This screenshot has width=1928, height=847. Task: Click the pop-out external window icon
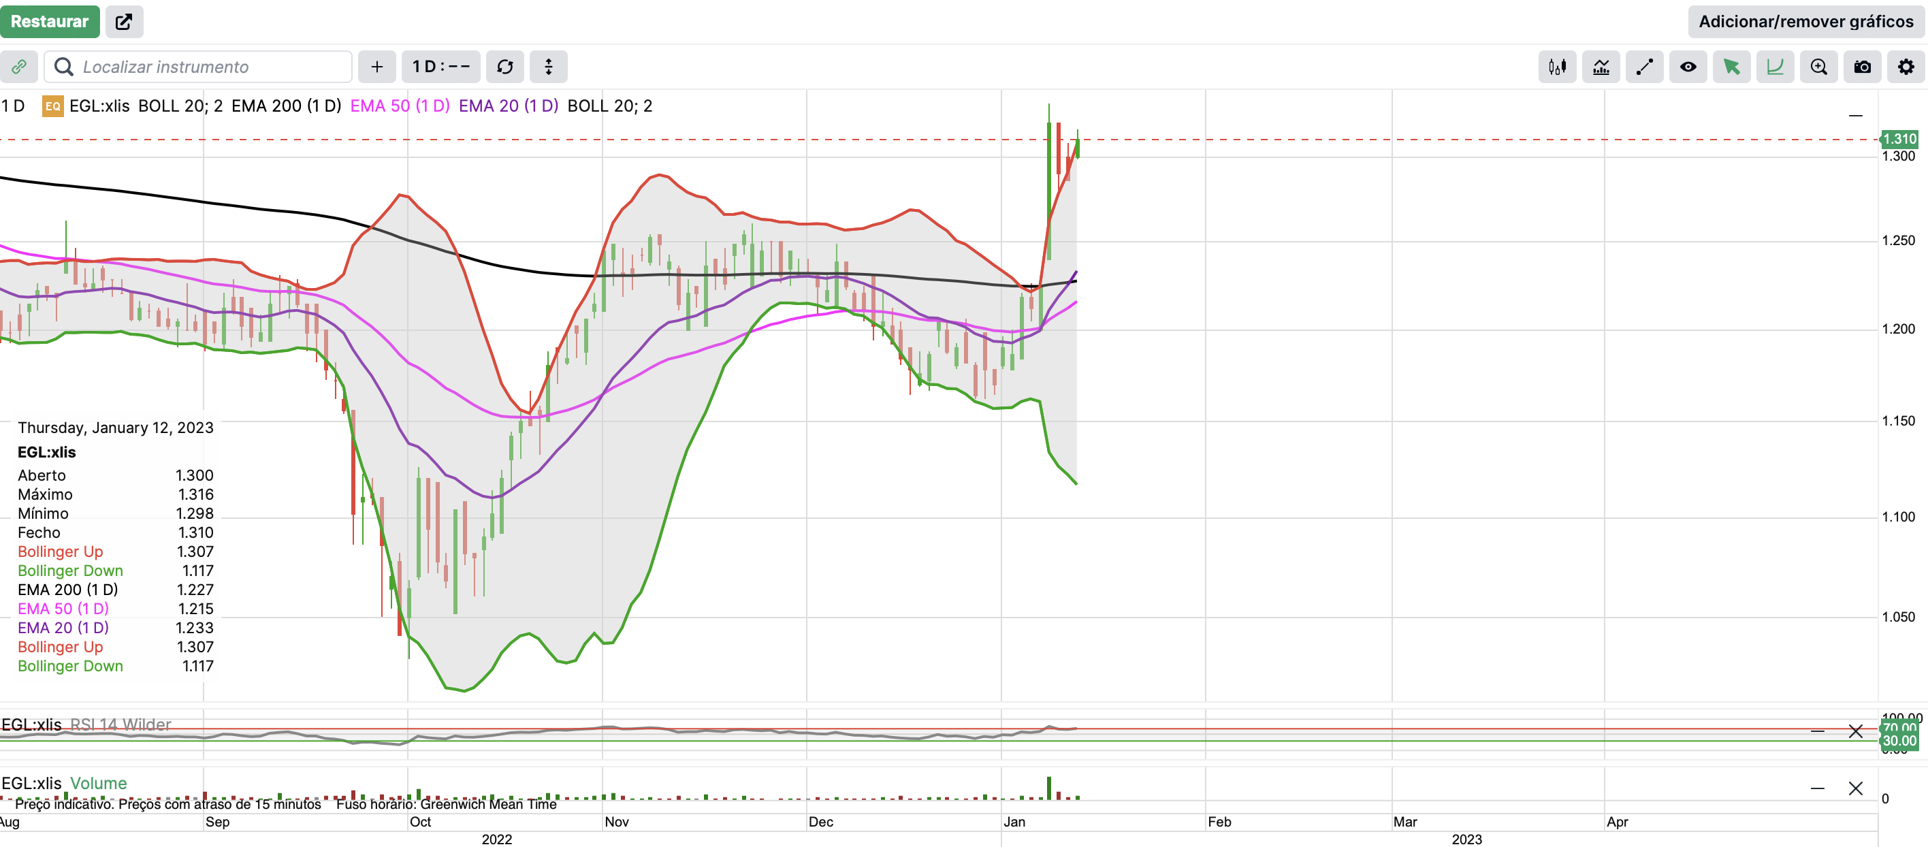124,22
